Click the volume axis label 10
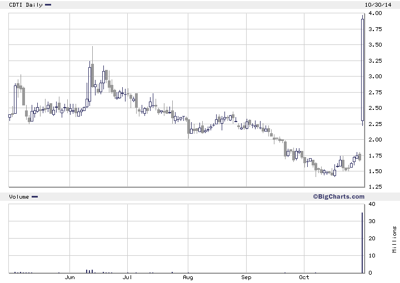This screenshot has height=283, width=400. pos(372,255)
